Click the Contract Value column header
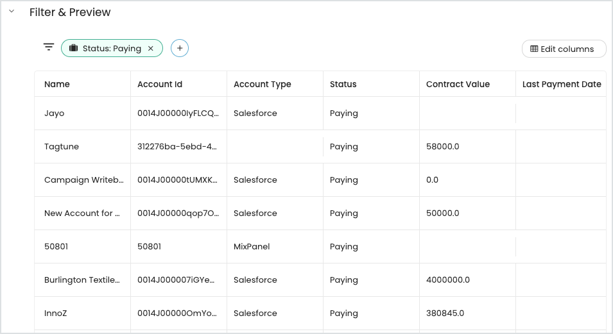This screenshot has height=334, width=613. [458, 84]
